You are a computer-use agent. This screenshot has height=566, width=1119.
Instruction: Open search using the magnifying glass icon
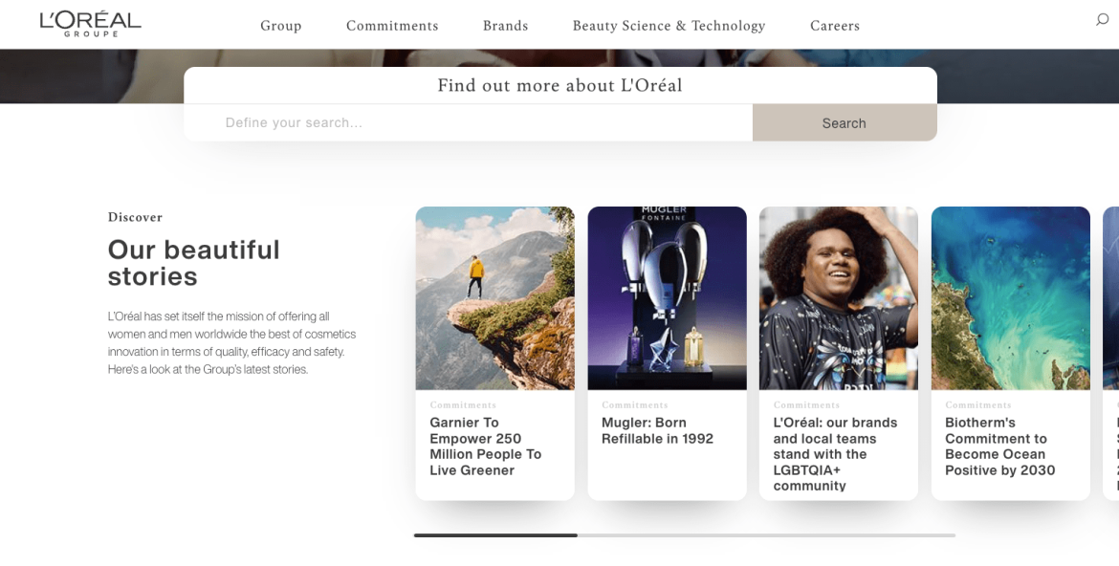(x=1101, y=18)
